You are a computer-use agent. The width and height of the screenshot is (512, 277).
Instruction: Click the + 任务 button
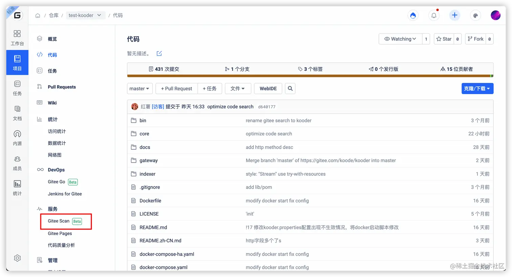point(210,88)
